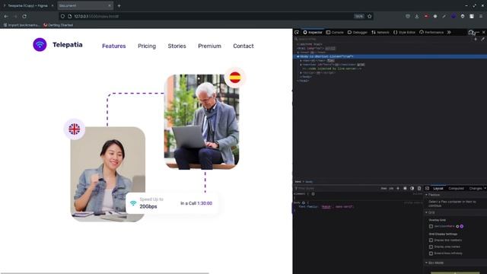The width and height of the screenshot is (487, 274).
Task: Open the purple grid overlay color swatch
Action: (x=462, y=227)
